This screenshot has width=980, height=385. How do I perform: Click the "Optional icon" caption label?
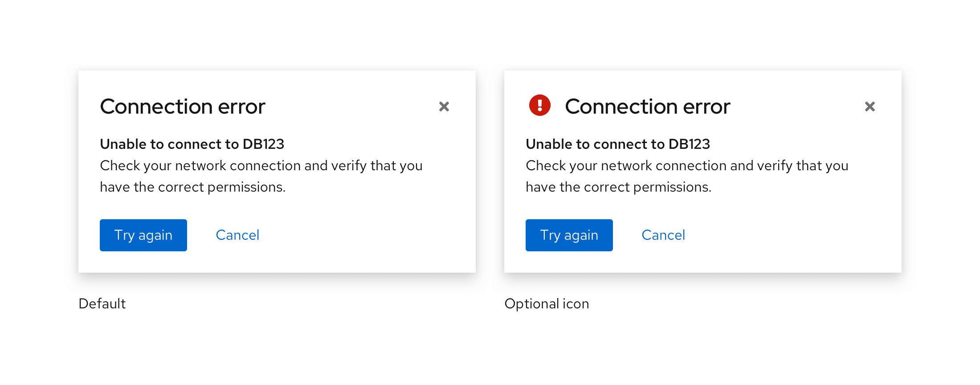tap(547, 304)
